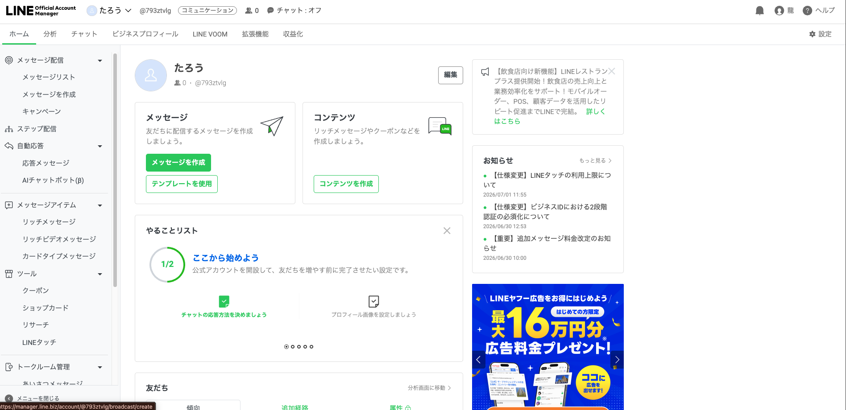Switch to the チャット tab
The width and height of the screenshot is (846, 410).
pyautogui.click(x=84, y=34)
